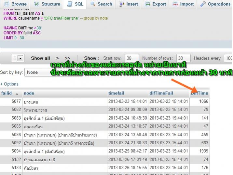Click the failid cell 5133
The image size is (233, 175).
(16, 168)
